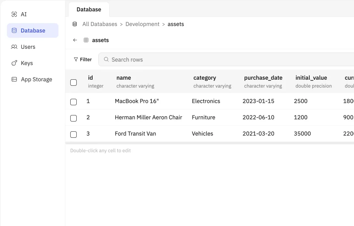Click the Electronics category cell
Image resolution: width=354 pixels, height=226 pixels.
[206, 101]
